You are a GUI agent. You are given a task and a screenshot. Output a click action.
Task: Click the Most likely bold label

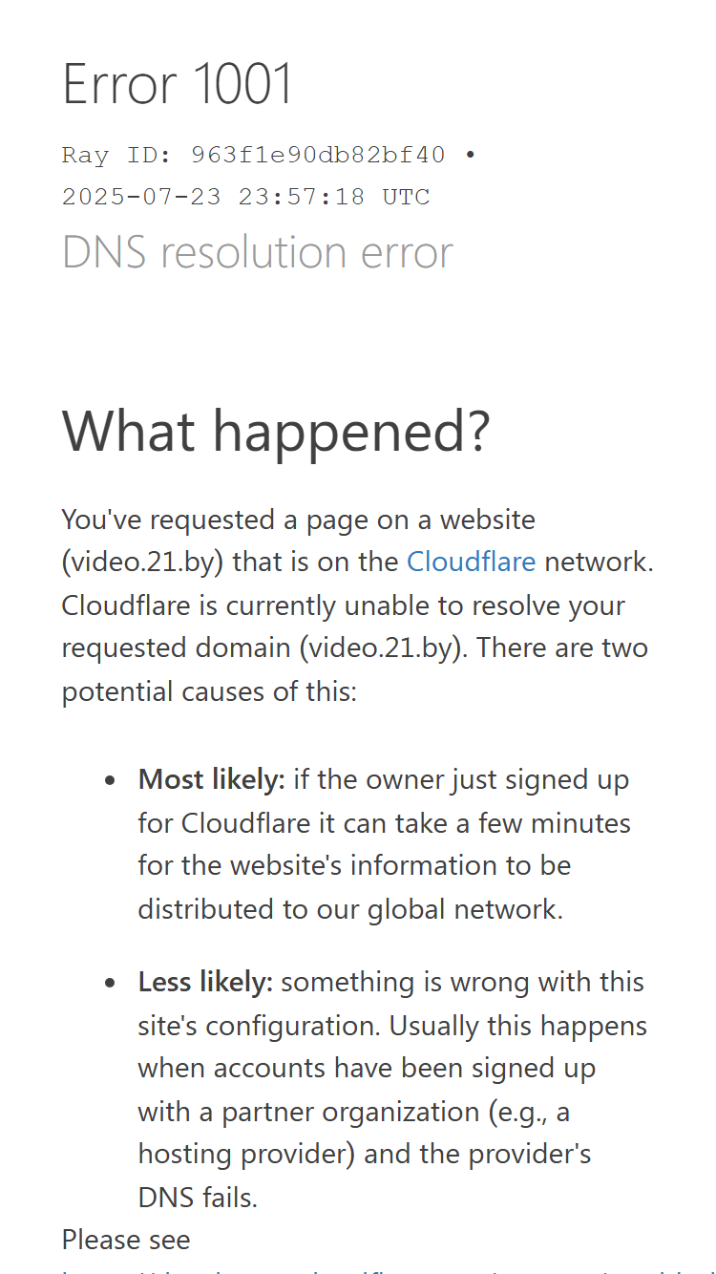(x=212, y=779)
